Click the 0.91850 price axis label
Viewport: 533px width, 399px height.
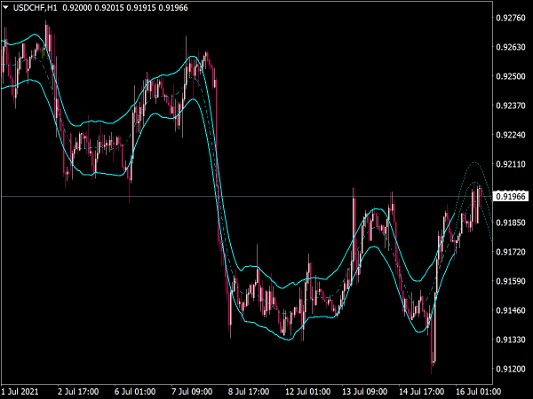coord(511,223)
